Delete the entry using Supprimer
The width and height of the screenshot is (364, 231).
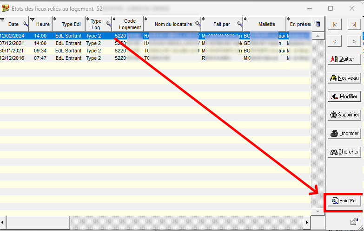point(344,115)
